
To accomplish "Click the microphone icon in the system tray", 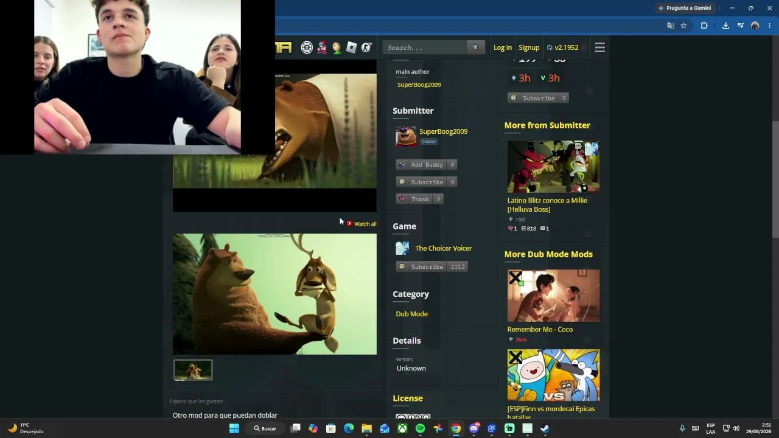I will coord(682,428).
